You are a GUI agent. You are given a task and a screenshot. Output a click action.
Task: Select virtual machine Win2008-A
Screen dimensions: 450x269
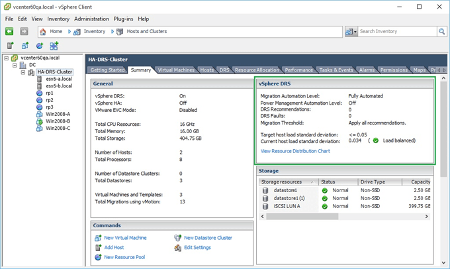click(58, 114)
